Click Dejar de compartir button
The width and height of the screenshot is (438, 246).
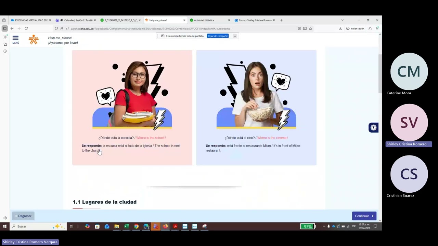[x=218, y=36]
